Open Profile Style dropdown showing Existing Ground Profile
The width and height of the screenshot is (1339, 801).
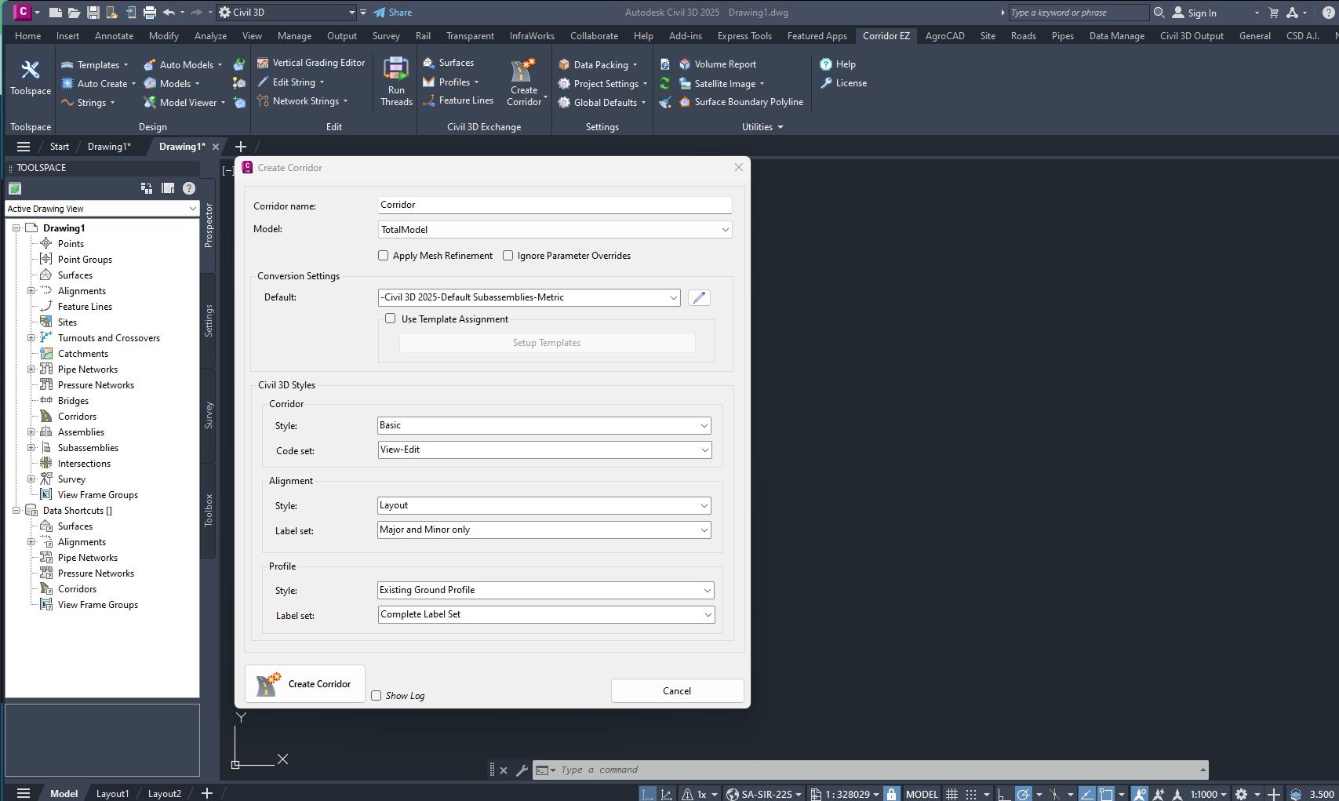(546, 590)
